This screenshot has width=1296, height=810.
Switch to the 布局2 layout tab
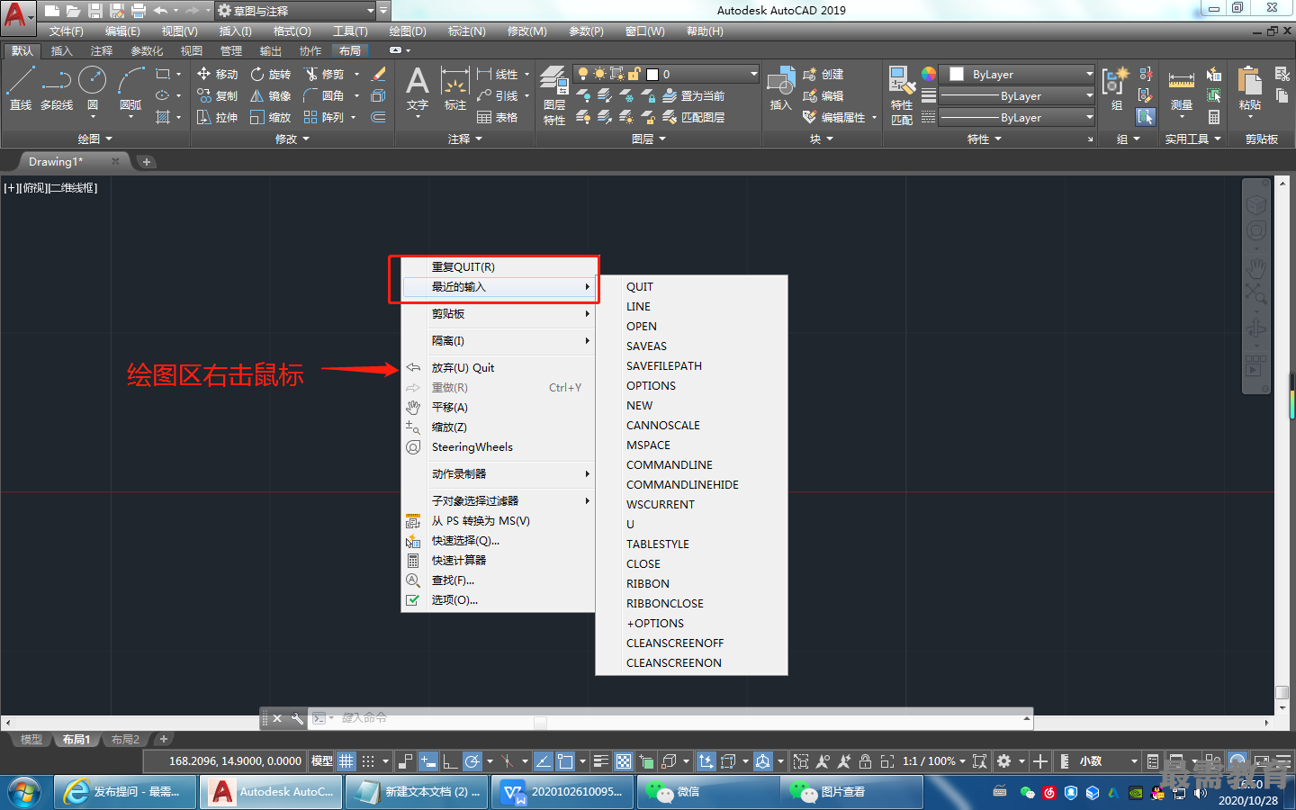tap(125, 740)
